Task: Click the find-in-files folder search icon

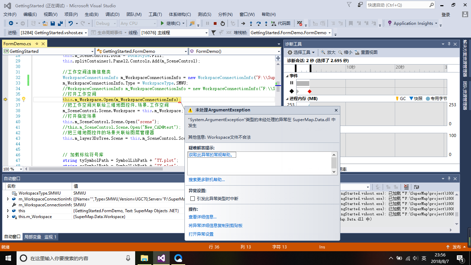Action: pyautogui.click(x=192, y=23)
